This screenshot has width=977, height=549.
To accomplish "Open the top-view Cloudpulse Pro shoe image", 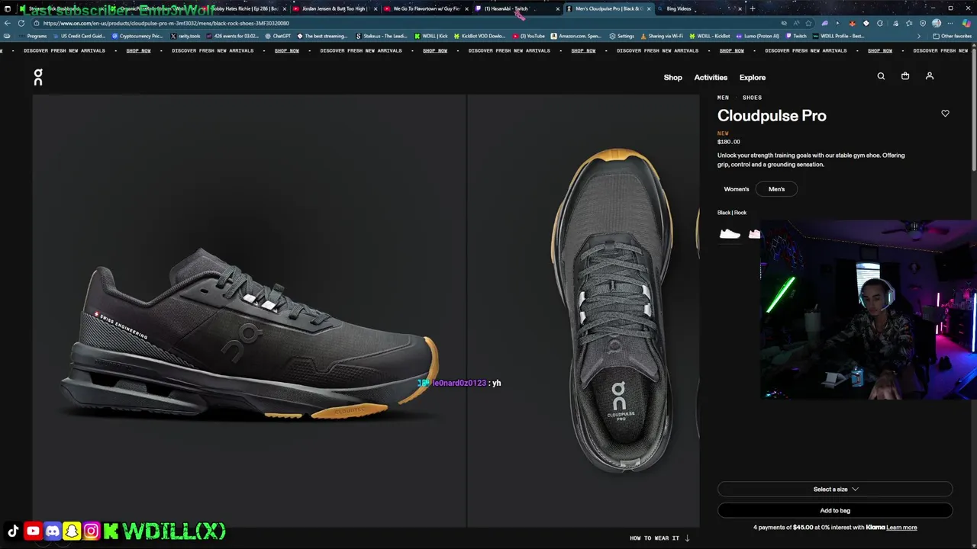I will pyautogui.click(x=584, y=310).
